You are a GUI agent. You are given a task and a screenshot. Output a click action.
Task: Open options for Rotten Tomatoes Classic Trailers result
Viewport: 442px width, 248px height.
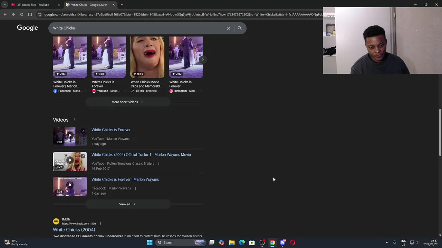click(159, 164)
